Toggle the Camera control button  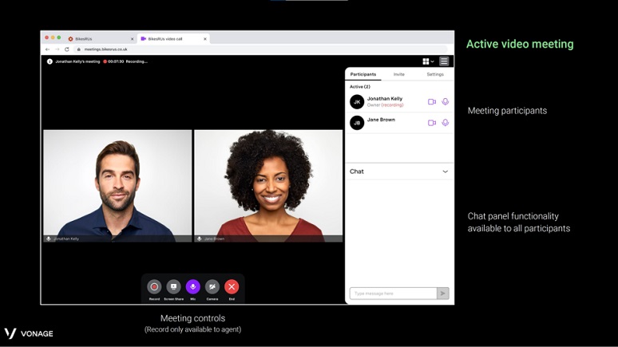[x=212, y=287]
